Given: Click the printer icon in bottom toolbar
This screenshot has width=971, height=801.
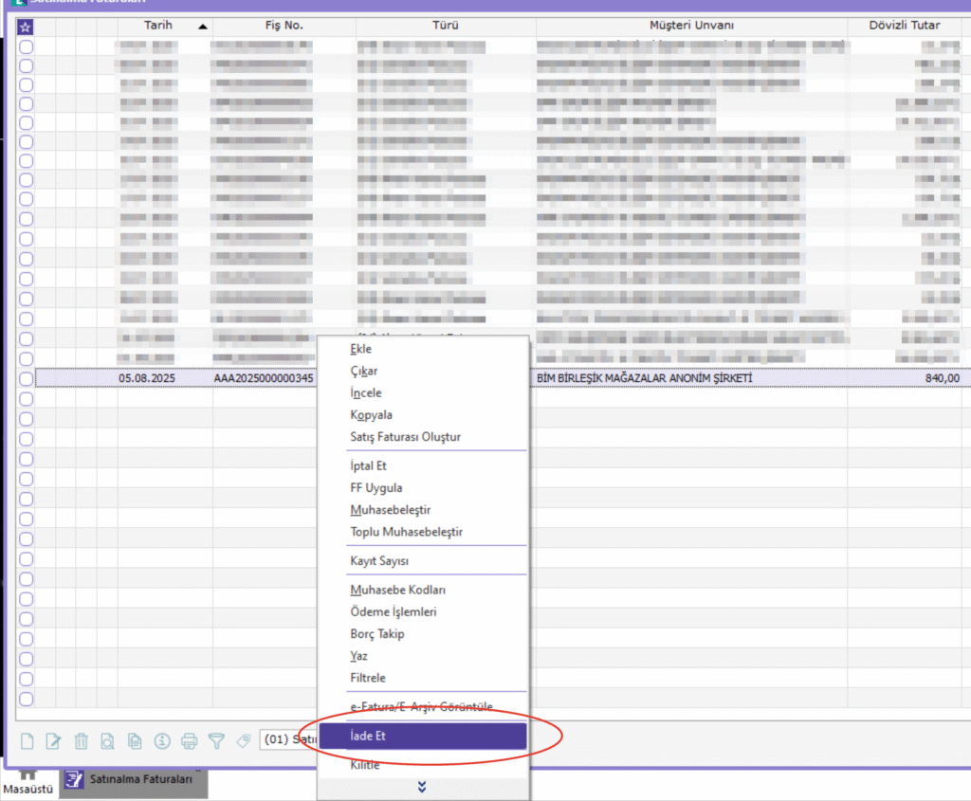Looking at the screenshot, I should pyautogui.click(x=189, y=740).
